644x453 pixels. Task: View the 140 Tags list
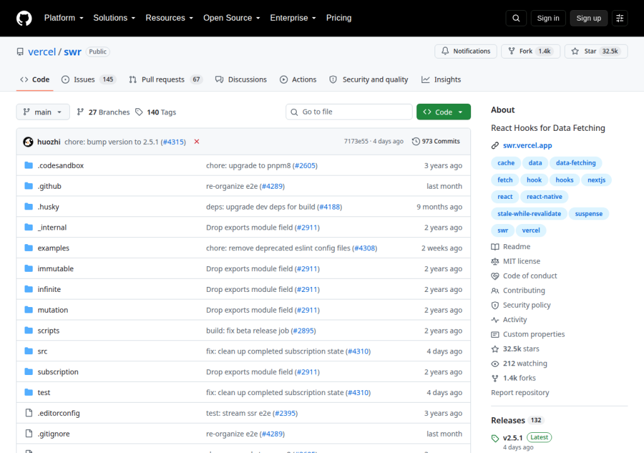click(x=156, y=112)
